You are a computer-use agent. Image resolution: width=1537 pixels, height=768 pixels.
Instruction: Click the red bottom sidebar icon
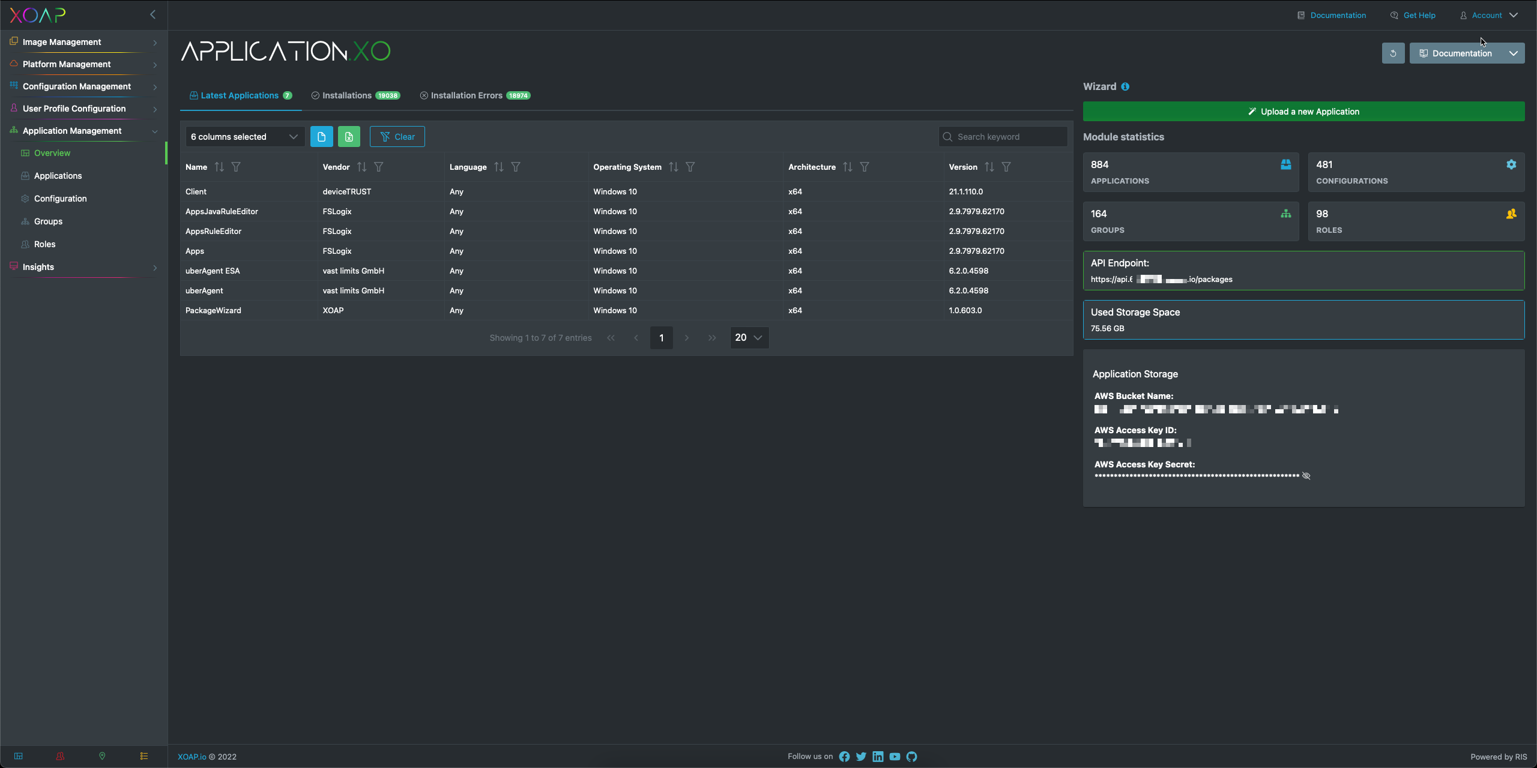(60, 756)
